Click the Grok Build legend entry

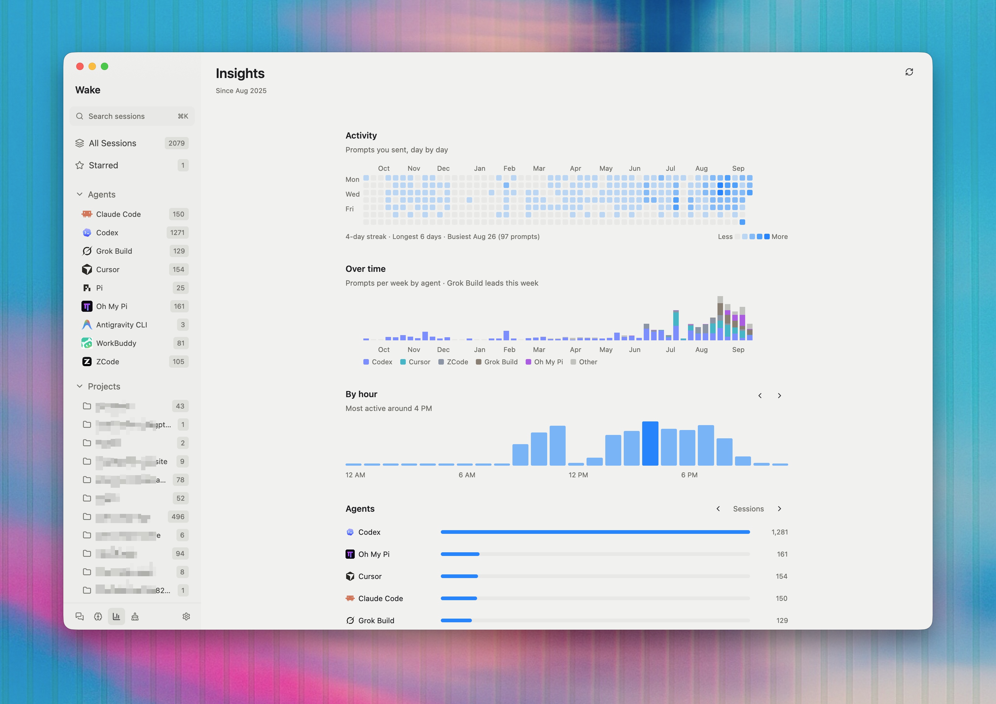pos(497,362)
